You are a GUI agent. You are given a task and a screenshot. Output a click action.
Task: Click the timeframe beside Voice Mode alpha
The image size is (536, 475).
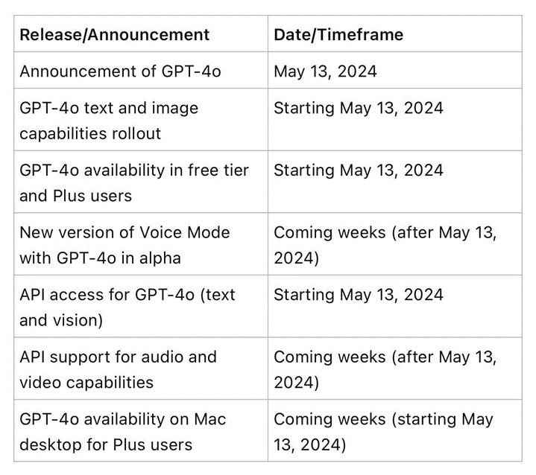395,244
